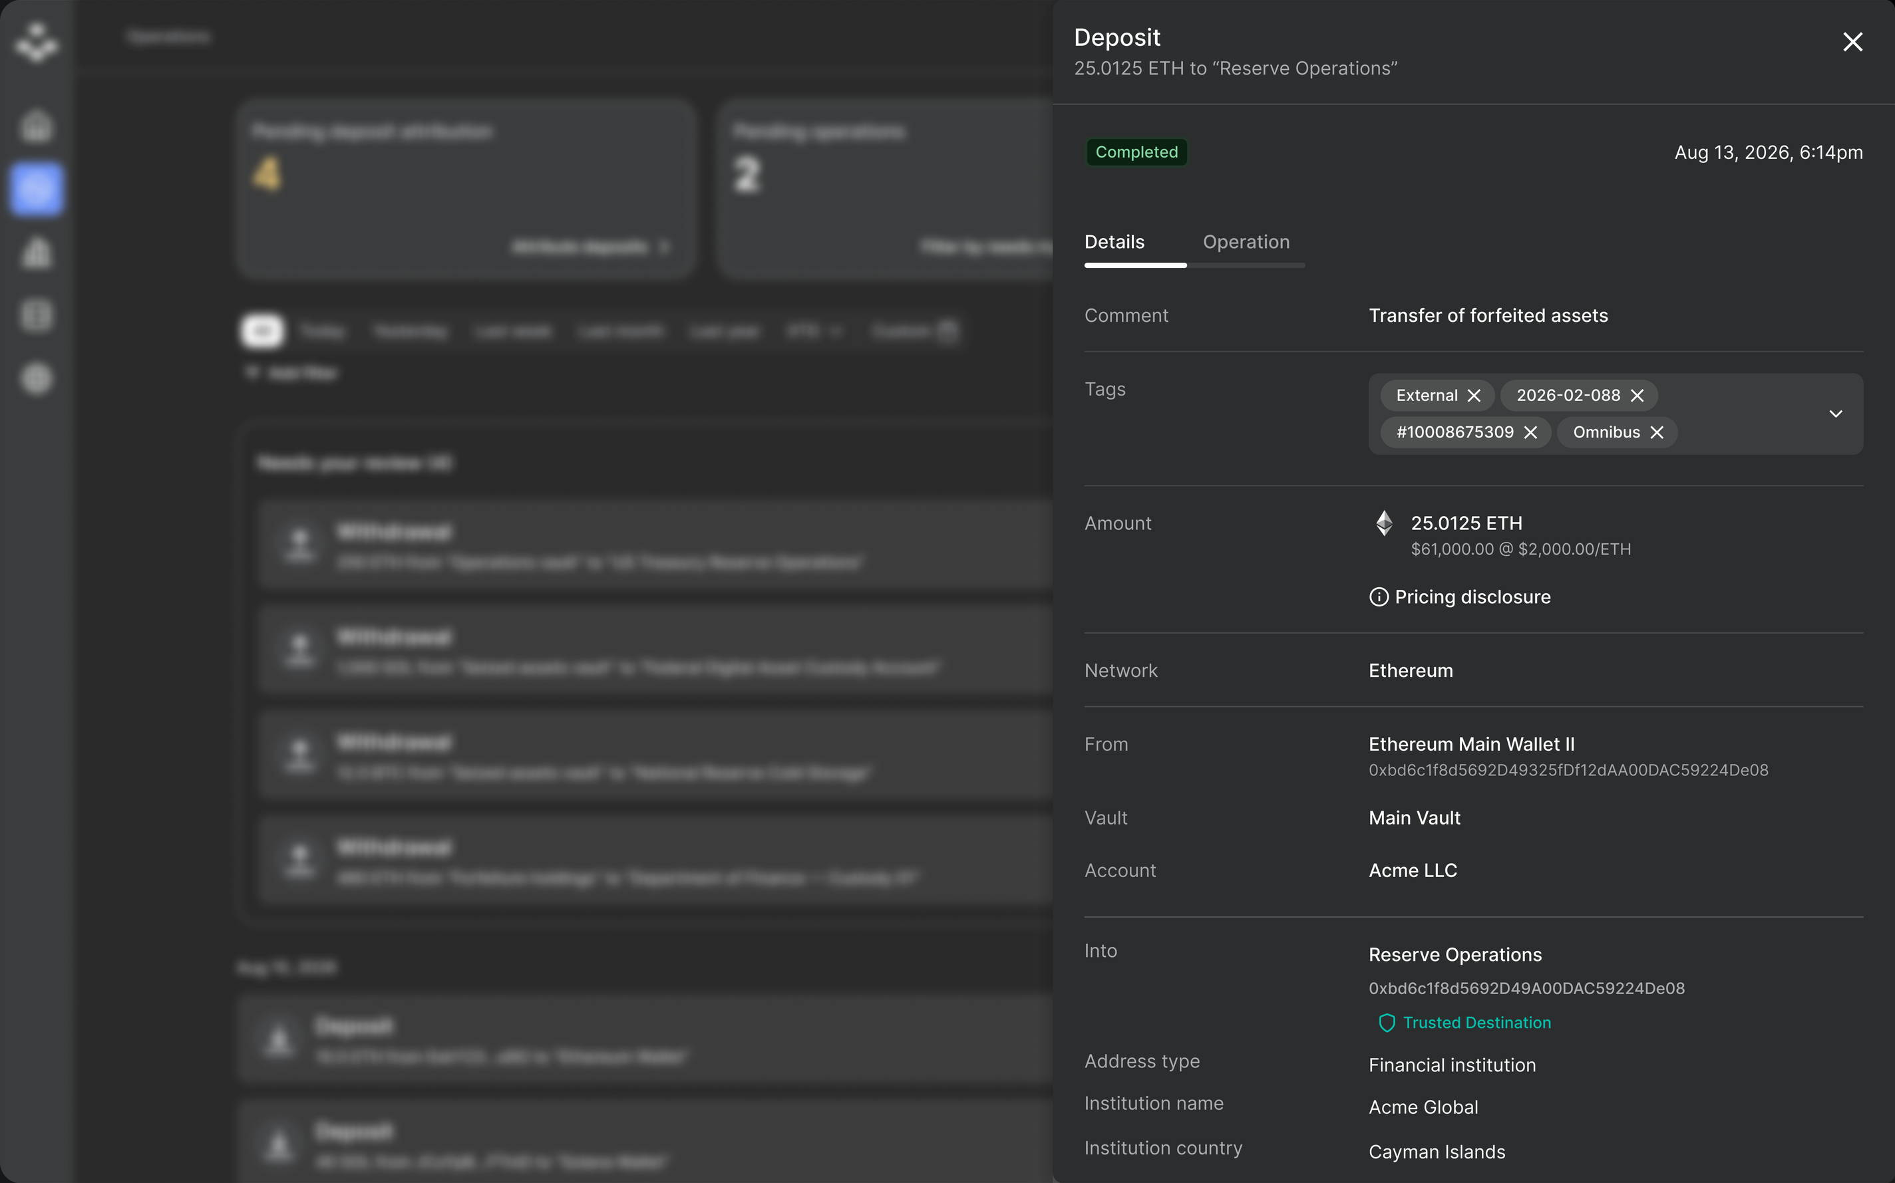Open the Pricing disclosure link

1472,597
